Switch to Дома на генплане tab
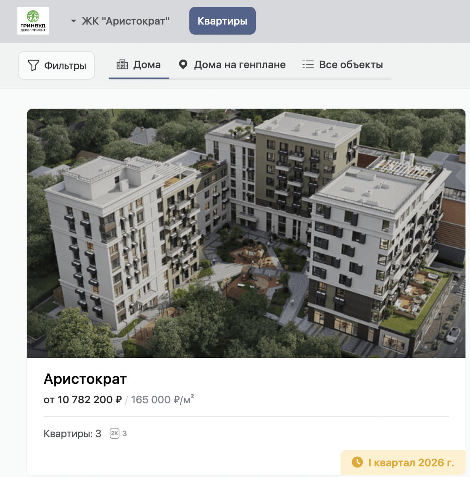 (x=232, y=65)
